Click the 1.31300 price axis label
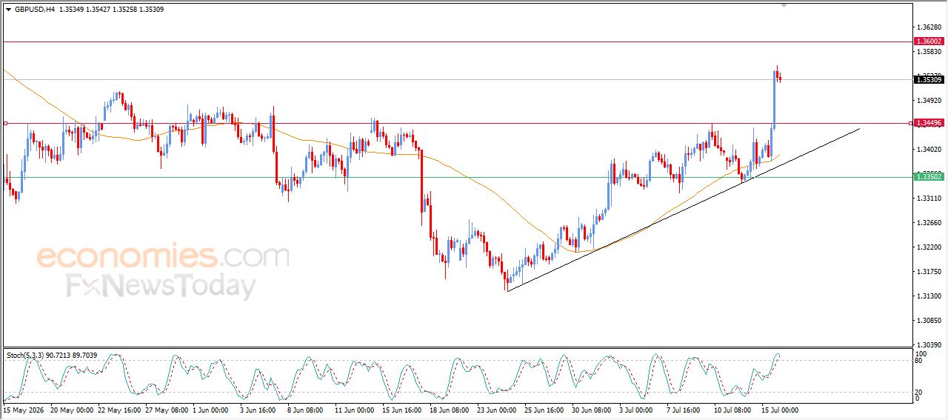This screenshot has width=948, height=420. tap(929, 296)
